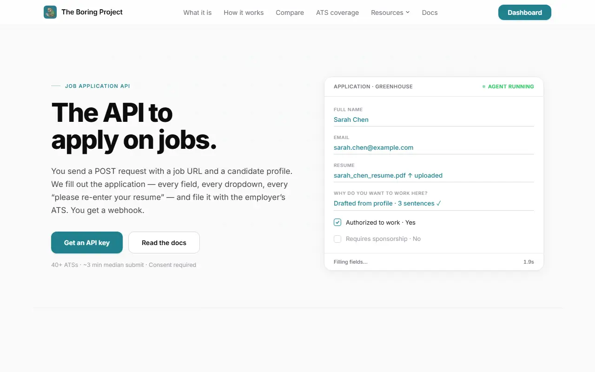The image size is (595, 372).
Task: Click the 40+ ATSs footnote text
Action: click(124, 265)
